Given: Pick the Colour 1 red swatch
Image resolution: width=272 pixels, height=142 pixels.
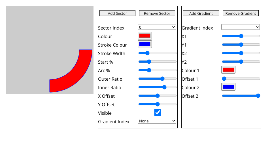Looking at the screenshot, I should [228, 70].
